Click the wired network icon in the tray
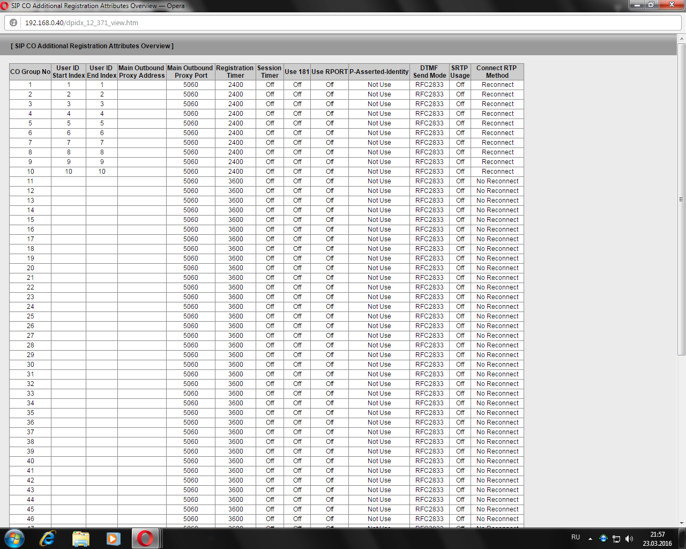 coord(616,539)
